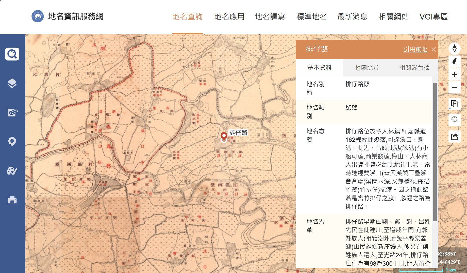Open the 最新消息 menu
467x273 pixels.
[x=353, y=17]
